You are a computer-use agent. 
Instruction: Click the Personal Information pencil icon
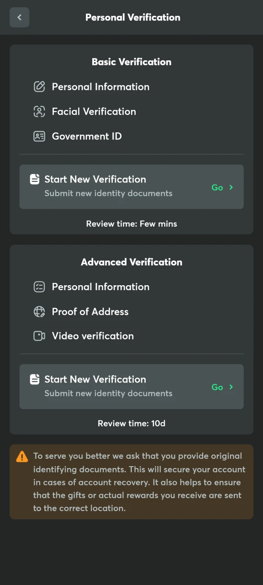(x=39, y=86)
